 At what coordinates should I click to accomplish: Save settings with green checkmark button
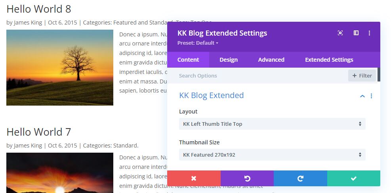[x=354, y=178]
